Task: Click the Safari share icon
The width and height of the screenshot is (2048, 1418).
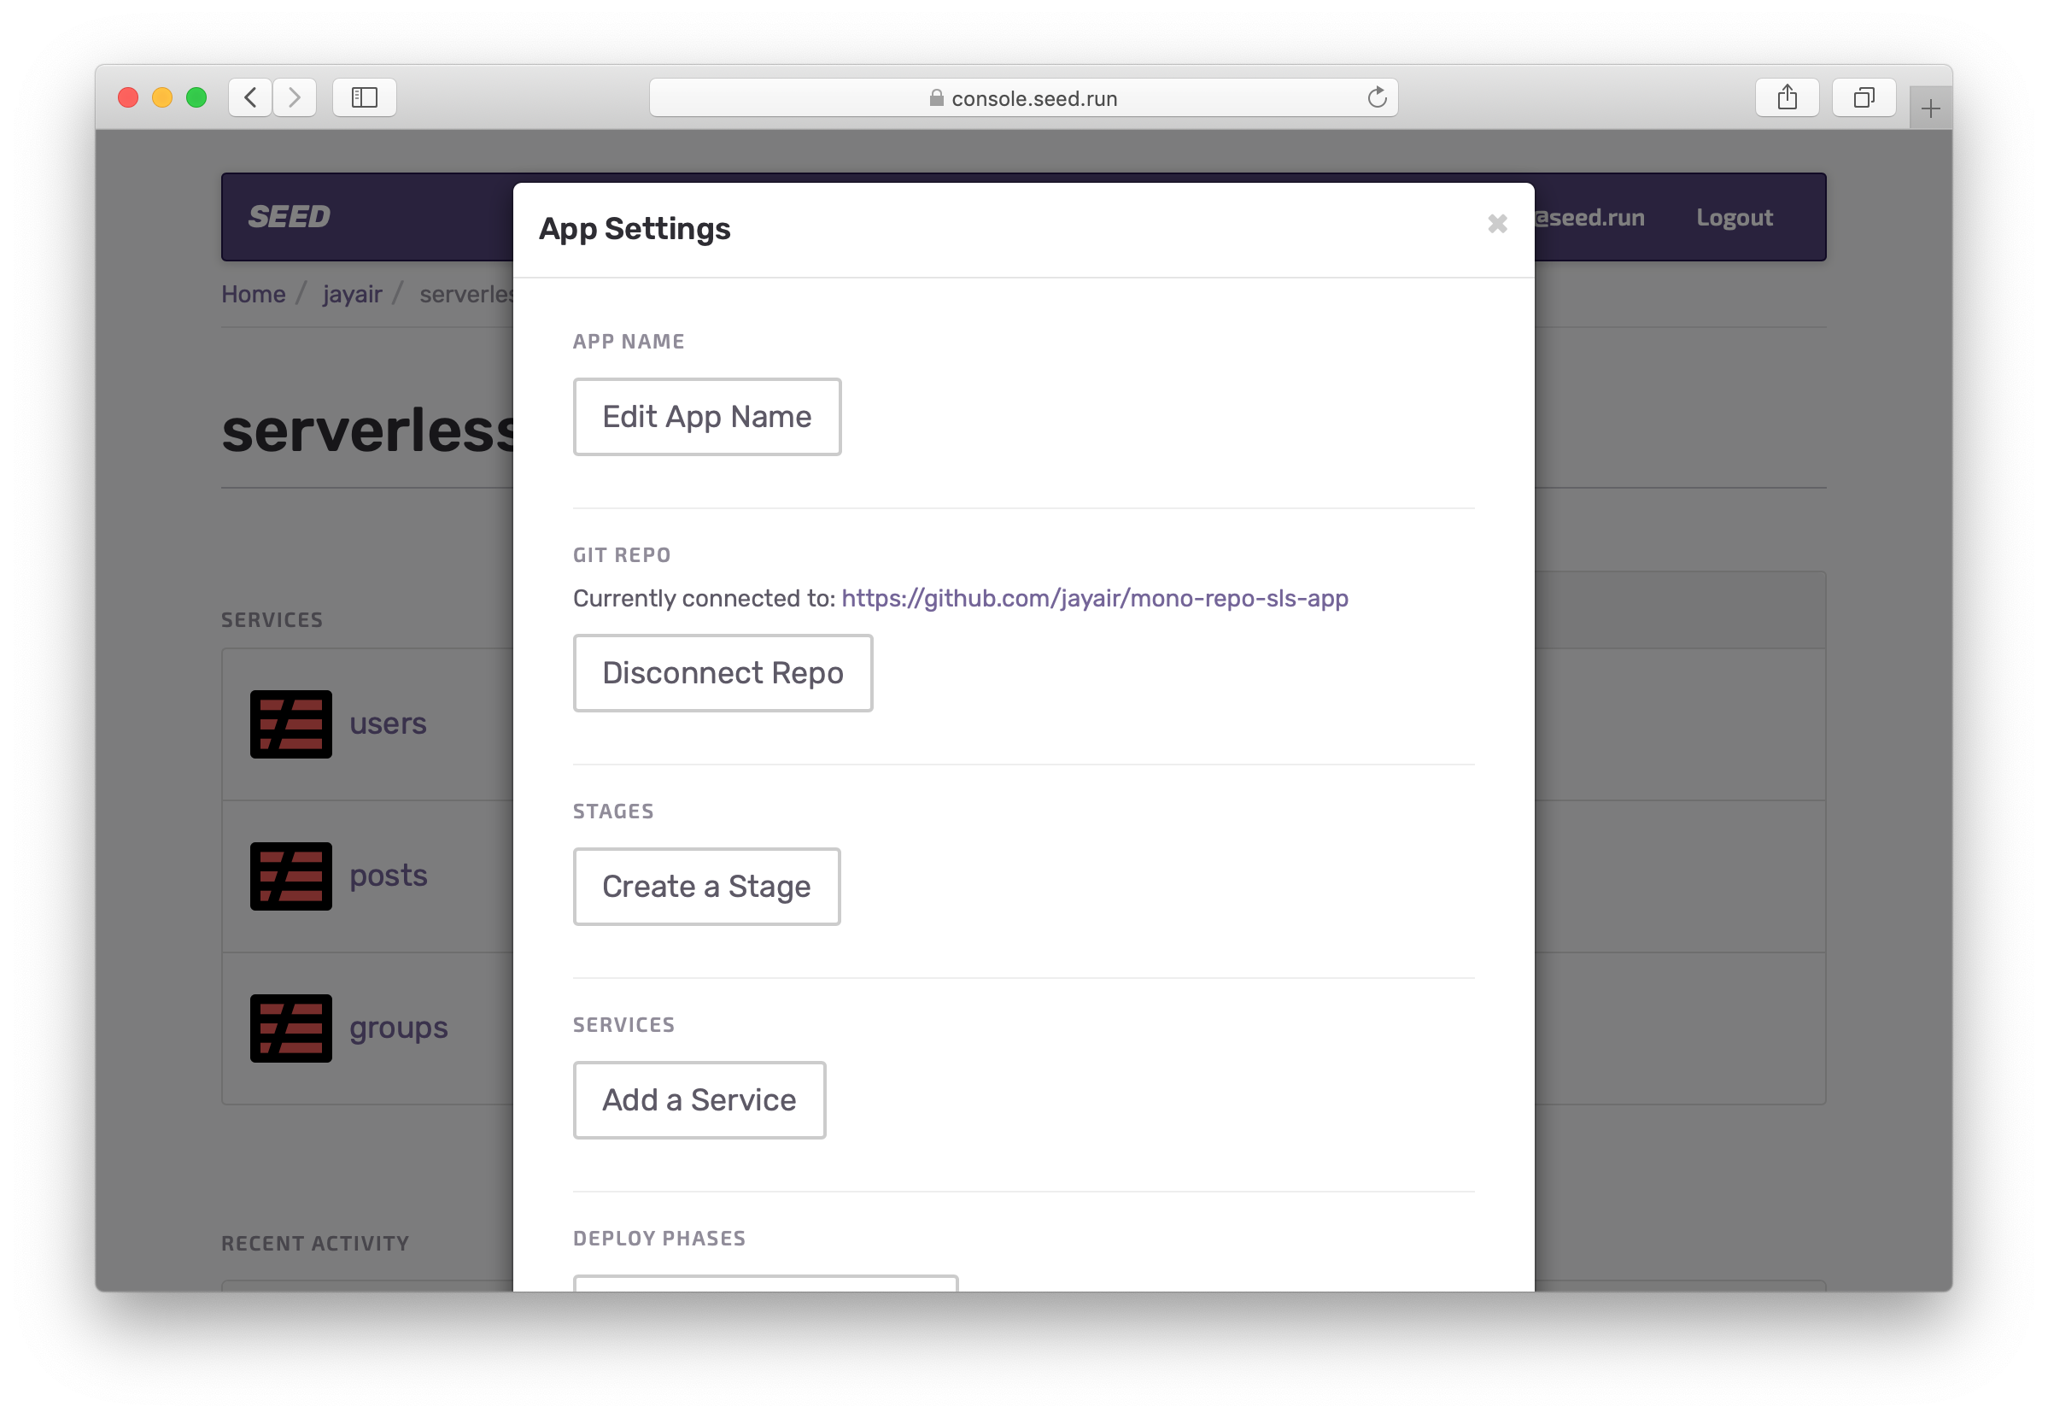Action: click(x=1787, y=97)
